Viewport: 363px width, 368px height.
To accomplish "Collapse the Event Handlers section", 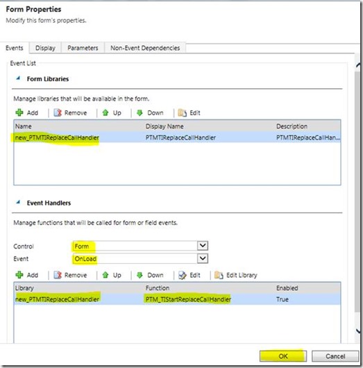I will (x=18, y=202).
